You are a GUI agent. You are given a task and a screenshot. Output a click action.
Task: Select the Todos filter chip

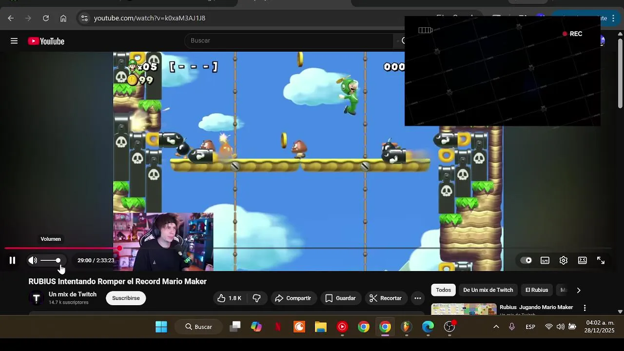coord(443,290)
